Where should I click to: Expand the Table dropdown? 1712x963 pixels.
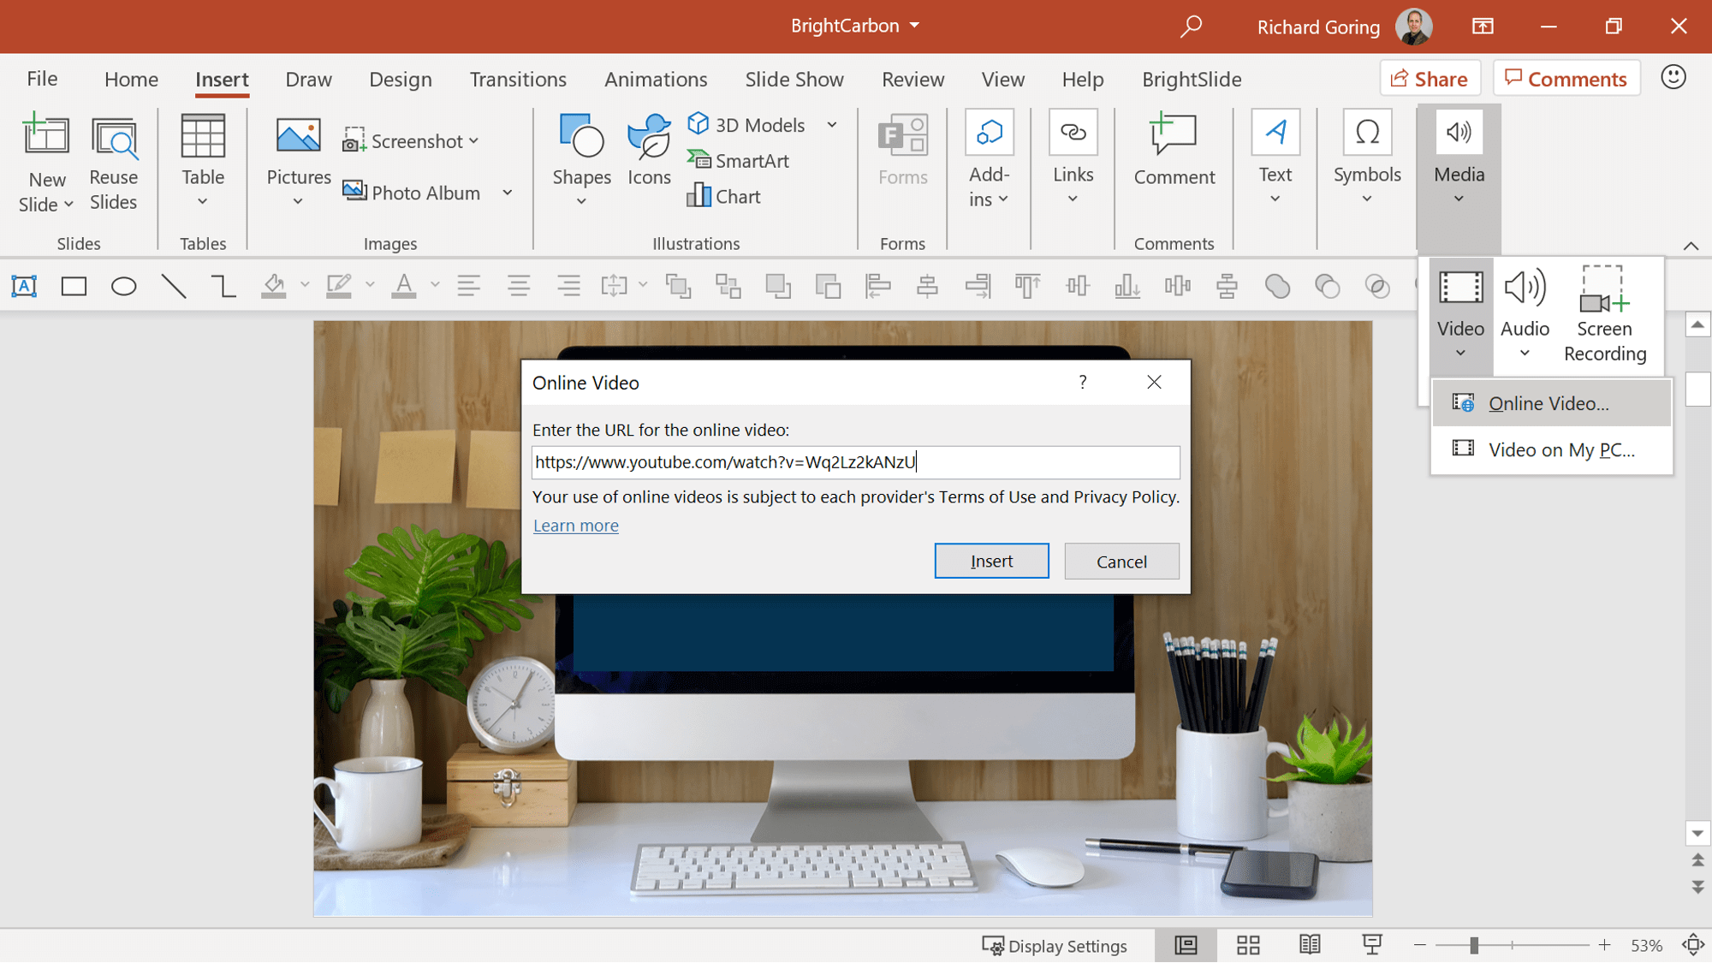[202, 199]
